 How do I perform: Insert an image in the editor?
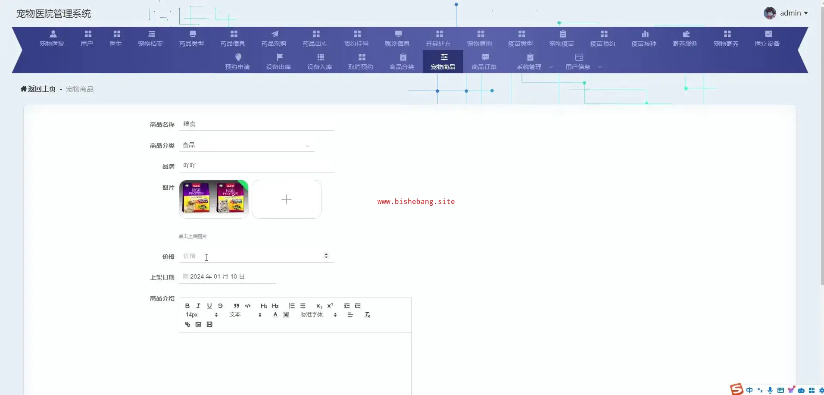(198, 324)
